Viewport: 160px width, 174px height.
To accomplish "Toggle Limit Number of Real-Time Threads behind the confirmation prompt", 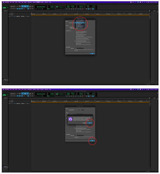I will [x=75, y=128].
